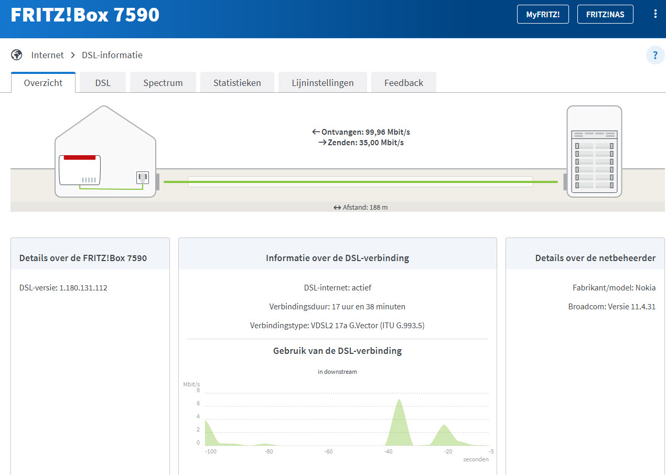
Task: Click the help question mark icon
Action: coord(655,55)
